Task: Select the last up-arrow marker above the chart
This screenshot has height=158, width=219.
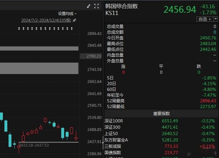Action: point(72,29)
